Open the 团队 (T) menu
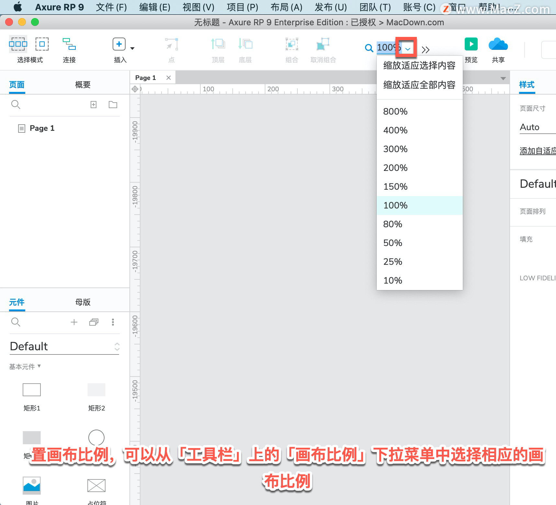This screenshot has height=505, width=556. pyautogui.click(x=375, y=7)
